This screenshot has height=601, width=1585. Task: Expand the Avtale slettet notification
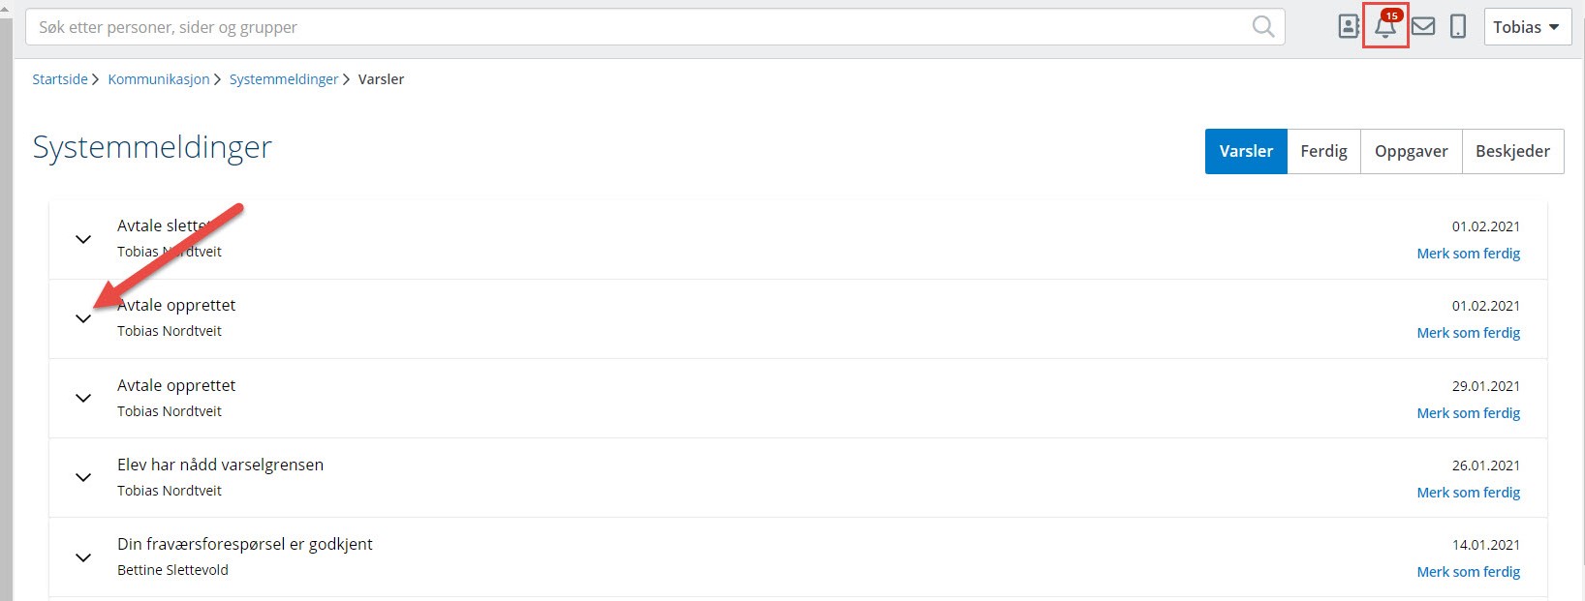click(84, 239)
